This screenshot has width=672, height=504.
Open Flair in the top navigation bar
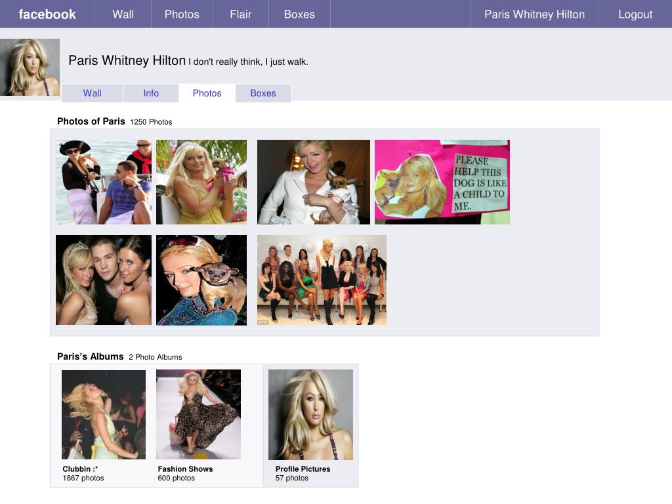point(240,14)
